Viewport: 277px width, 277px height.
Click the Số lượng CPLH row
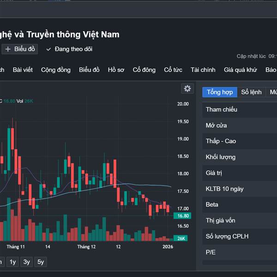[240, 236]
